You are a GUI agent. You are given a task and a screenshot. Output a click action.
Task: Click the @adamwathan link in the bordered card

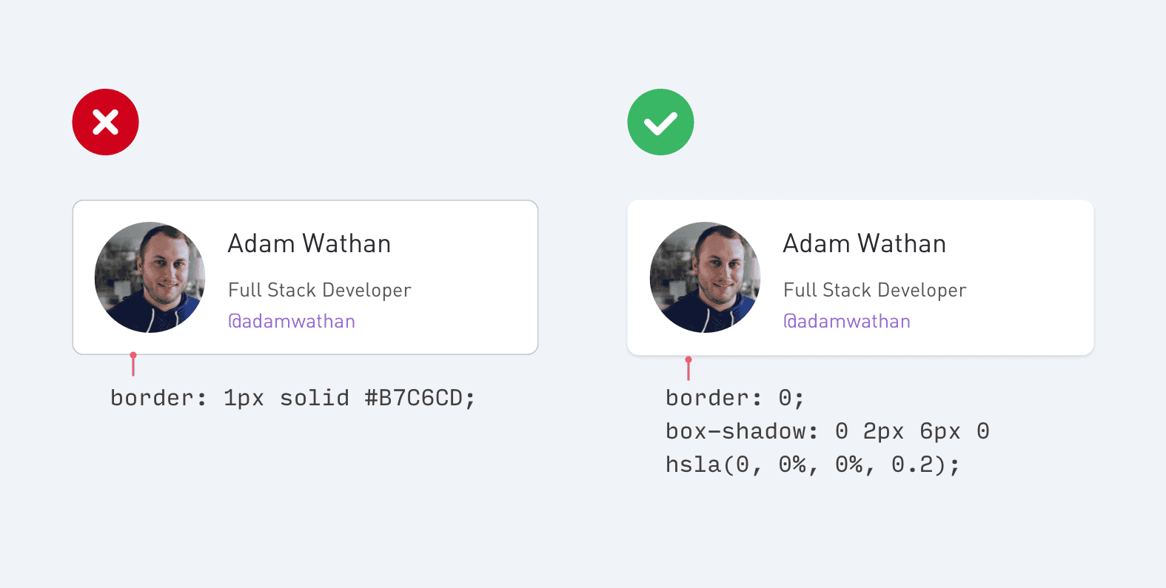292,321
